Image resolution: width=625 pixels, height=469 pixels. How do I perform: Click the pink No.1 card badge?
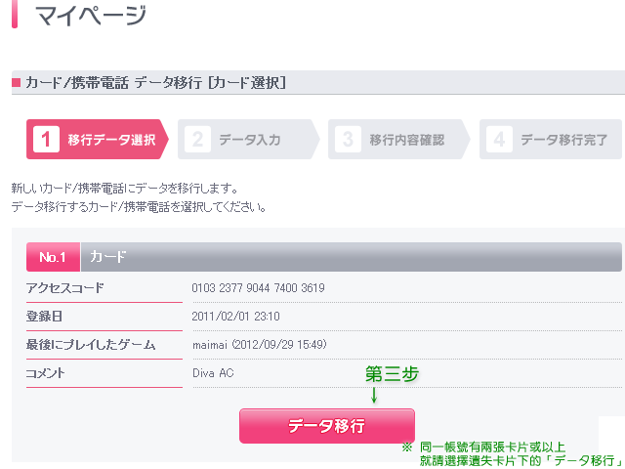[x=53, y=257]
